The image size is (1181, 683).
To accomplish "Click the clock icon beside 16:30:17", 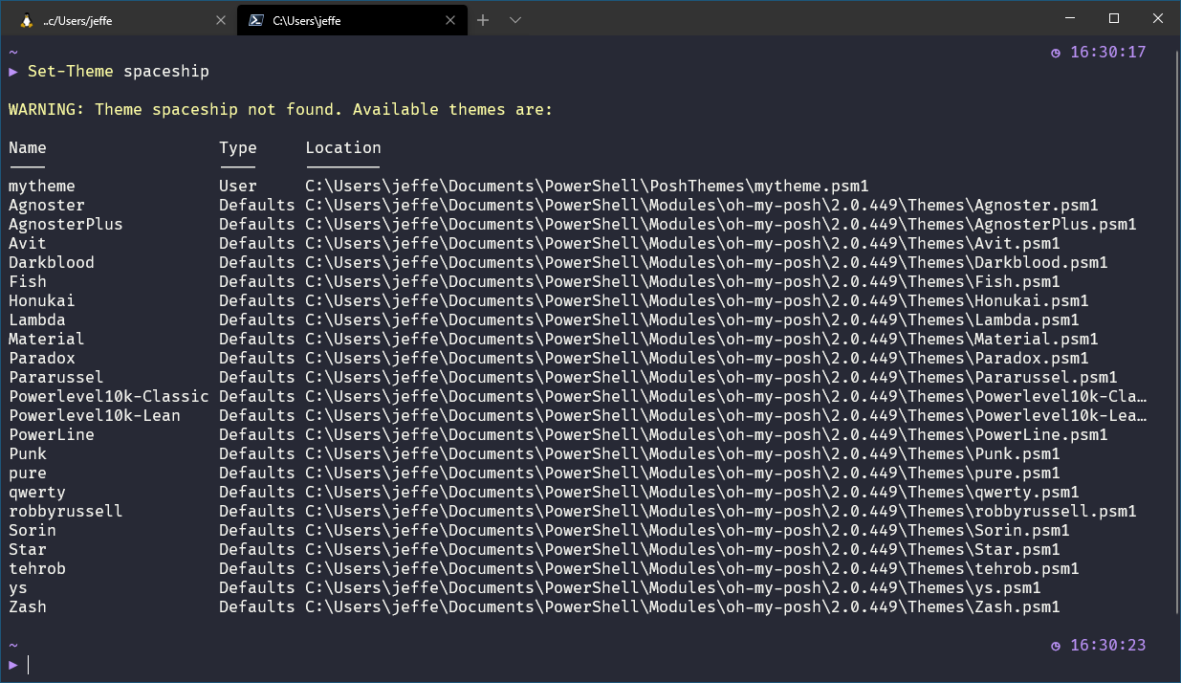I will (1056, 53).
